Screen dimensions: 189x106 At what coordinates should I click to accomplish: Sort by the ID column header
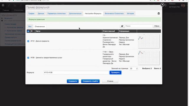click(32, 31)
